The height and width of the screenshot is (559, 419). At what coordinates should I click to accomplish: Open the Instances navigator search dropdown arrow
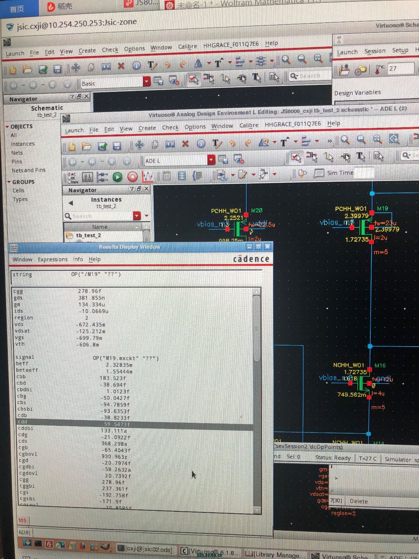137,216
